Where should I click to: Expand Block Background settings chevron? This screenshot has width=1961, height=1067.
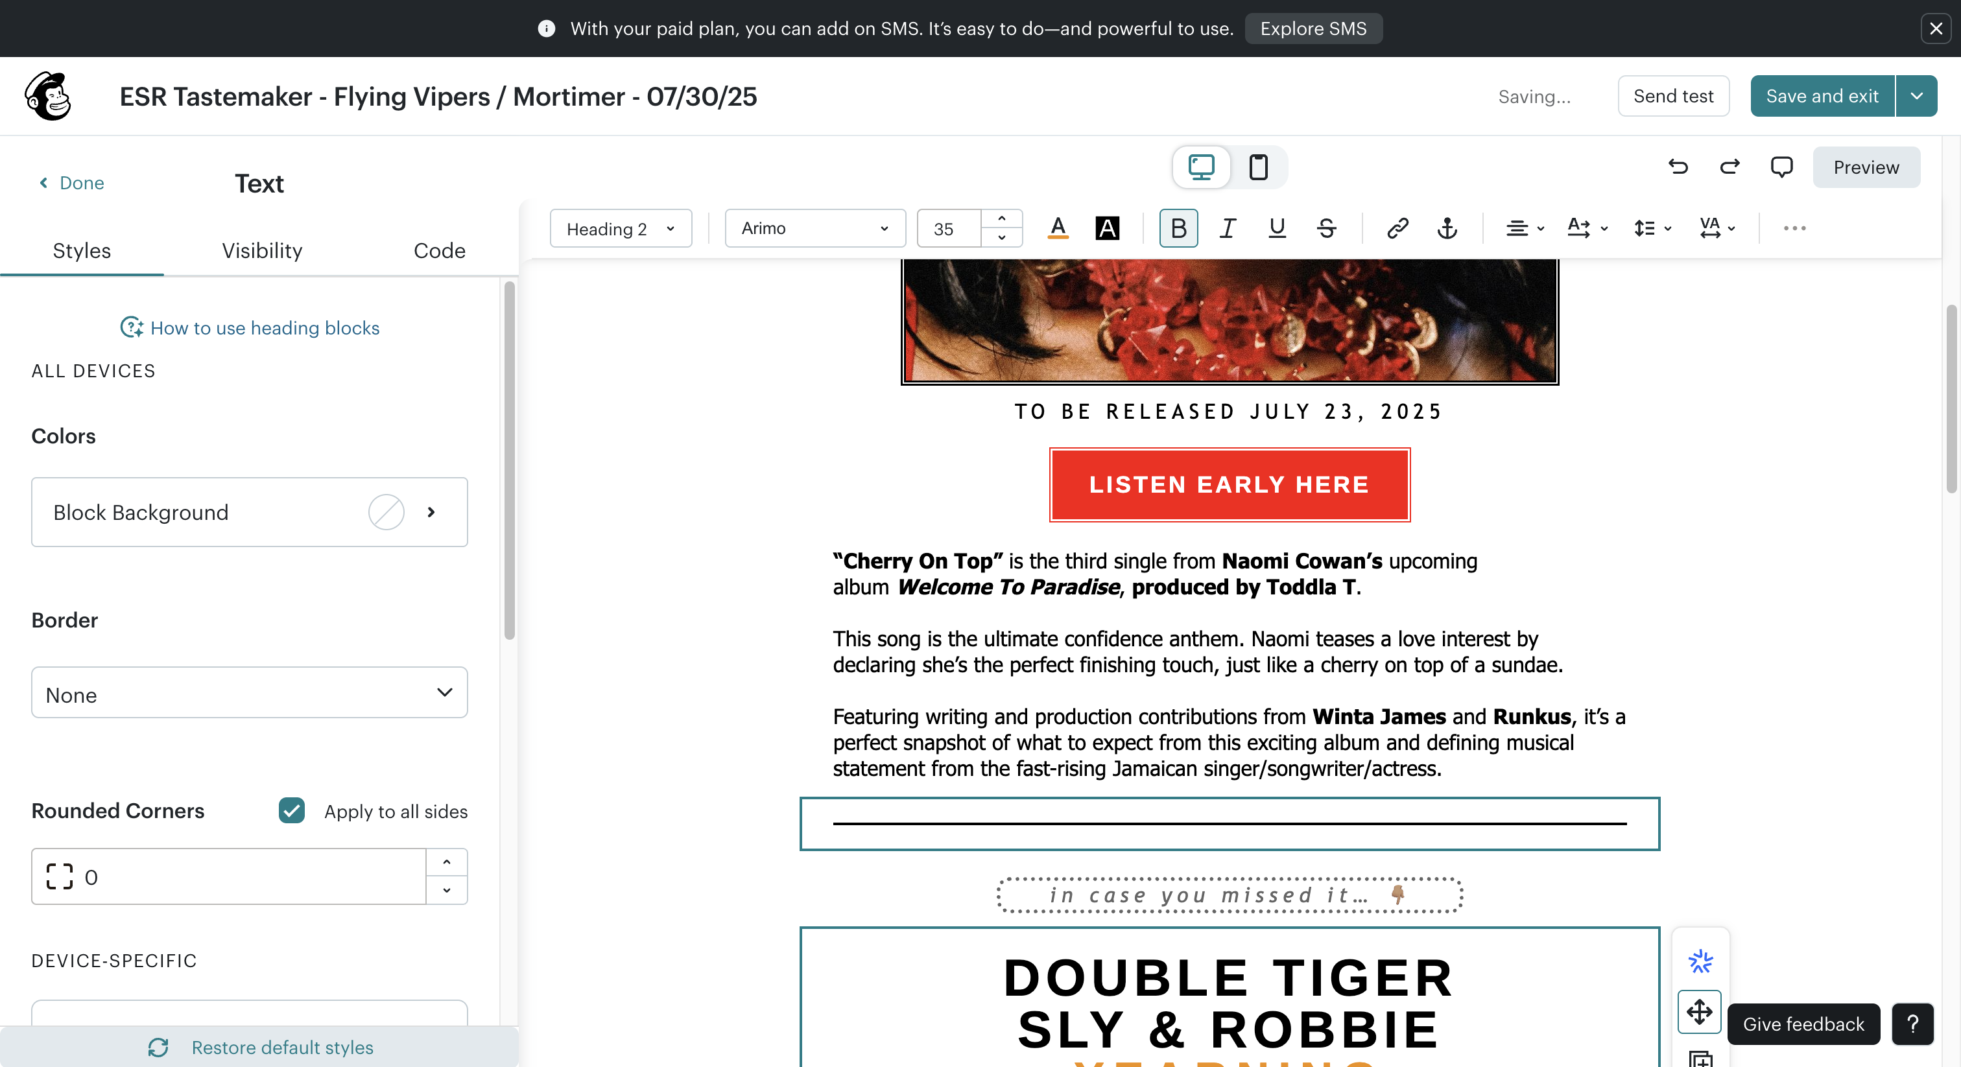click(x=431, y=512)
